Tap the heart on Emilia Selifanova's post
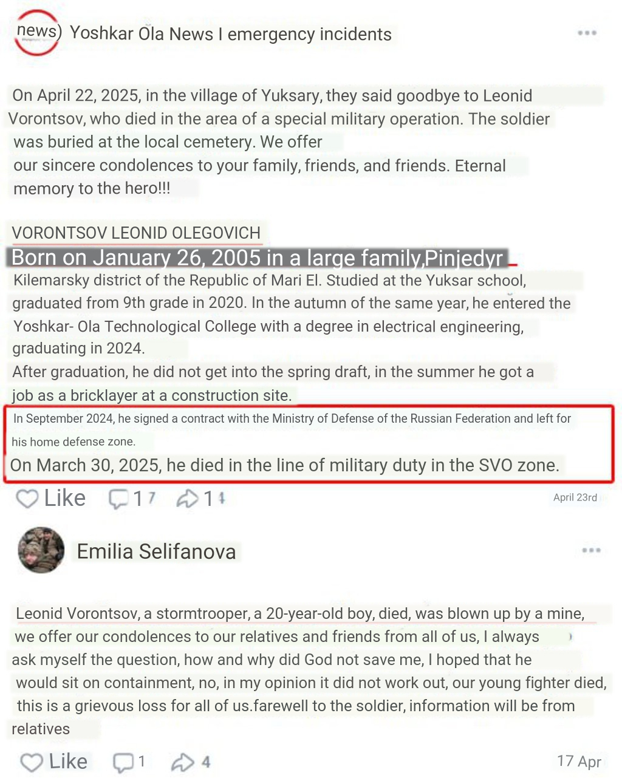622x778 pixels. click(x=32, y=762)
